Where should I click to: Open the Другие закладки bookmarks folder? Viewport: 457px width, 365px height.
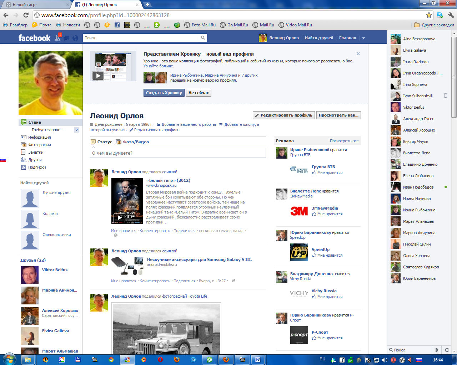[434, 25]
